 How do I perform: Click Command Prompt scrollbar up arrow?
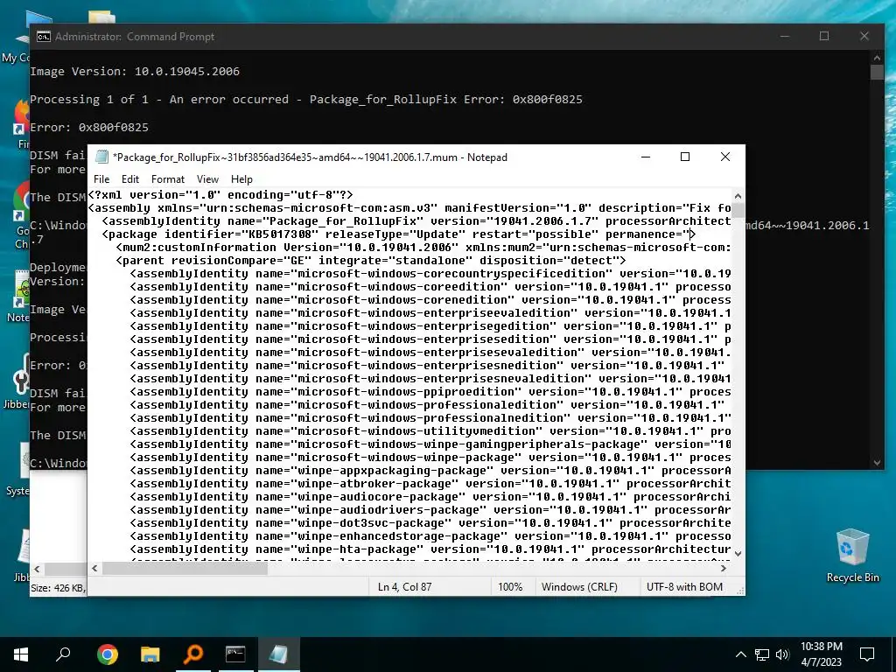click(877, 57)
